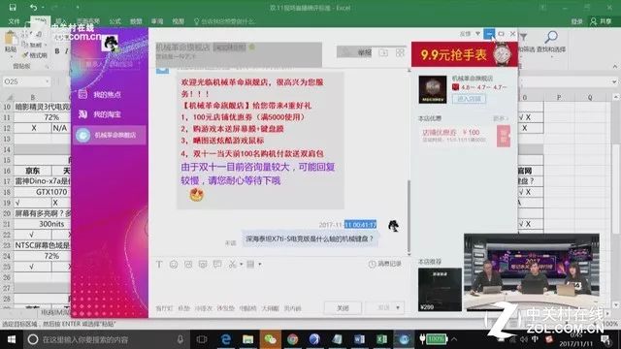
Task: Open Microsoft Edge from the taskbar
Action: tap(226, 339)
